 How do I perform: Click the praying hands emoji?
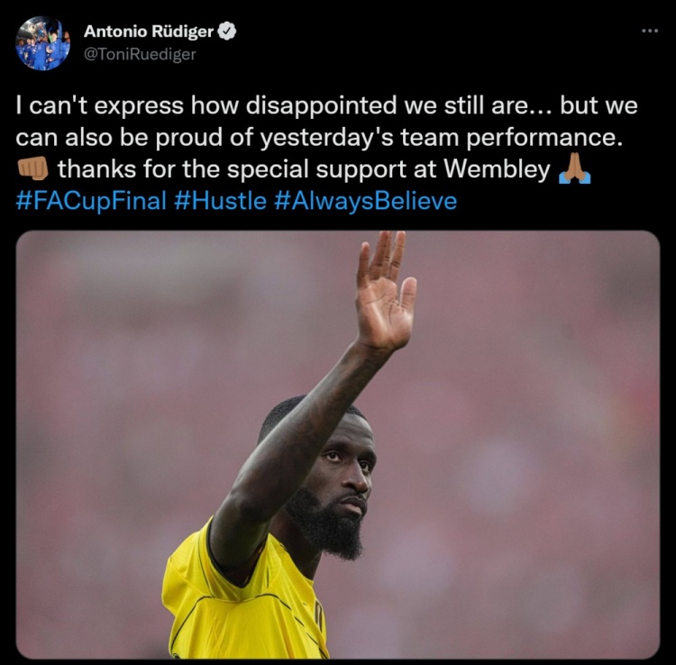(x=574, y=169)
